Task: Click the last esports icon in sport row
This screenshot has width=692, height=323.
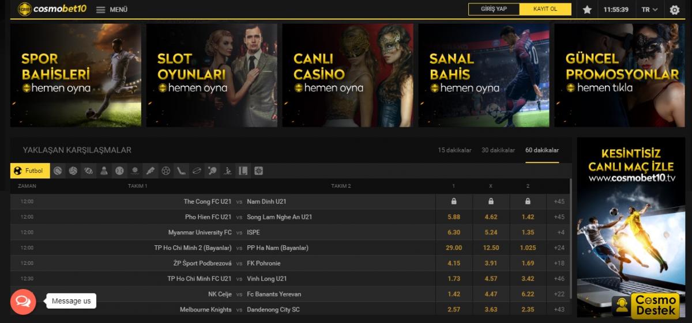Action: pyautogui.click(x=258, y=171)
